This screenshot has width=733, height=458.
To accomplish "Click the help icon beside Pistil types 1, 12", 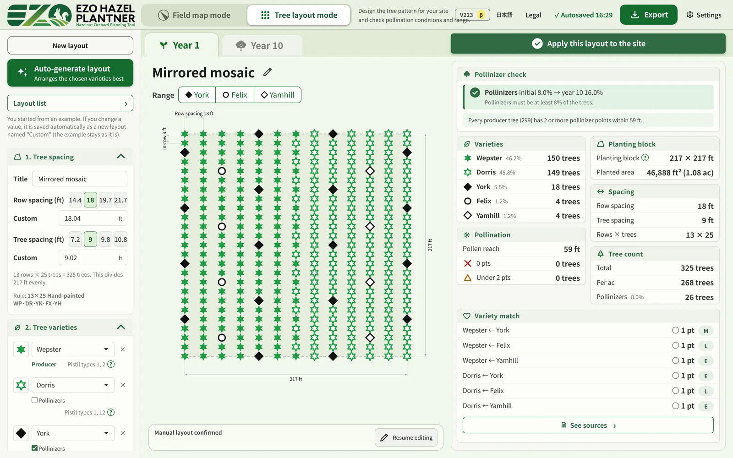I will pos(111,412).
